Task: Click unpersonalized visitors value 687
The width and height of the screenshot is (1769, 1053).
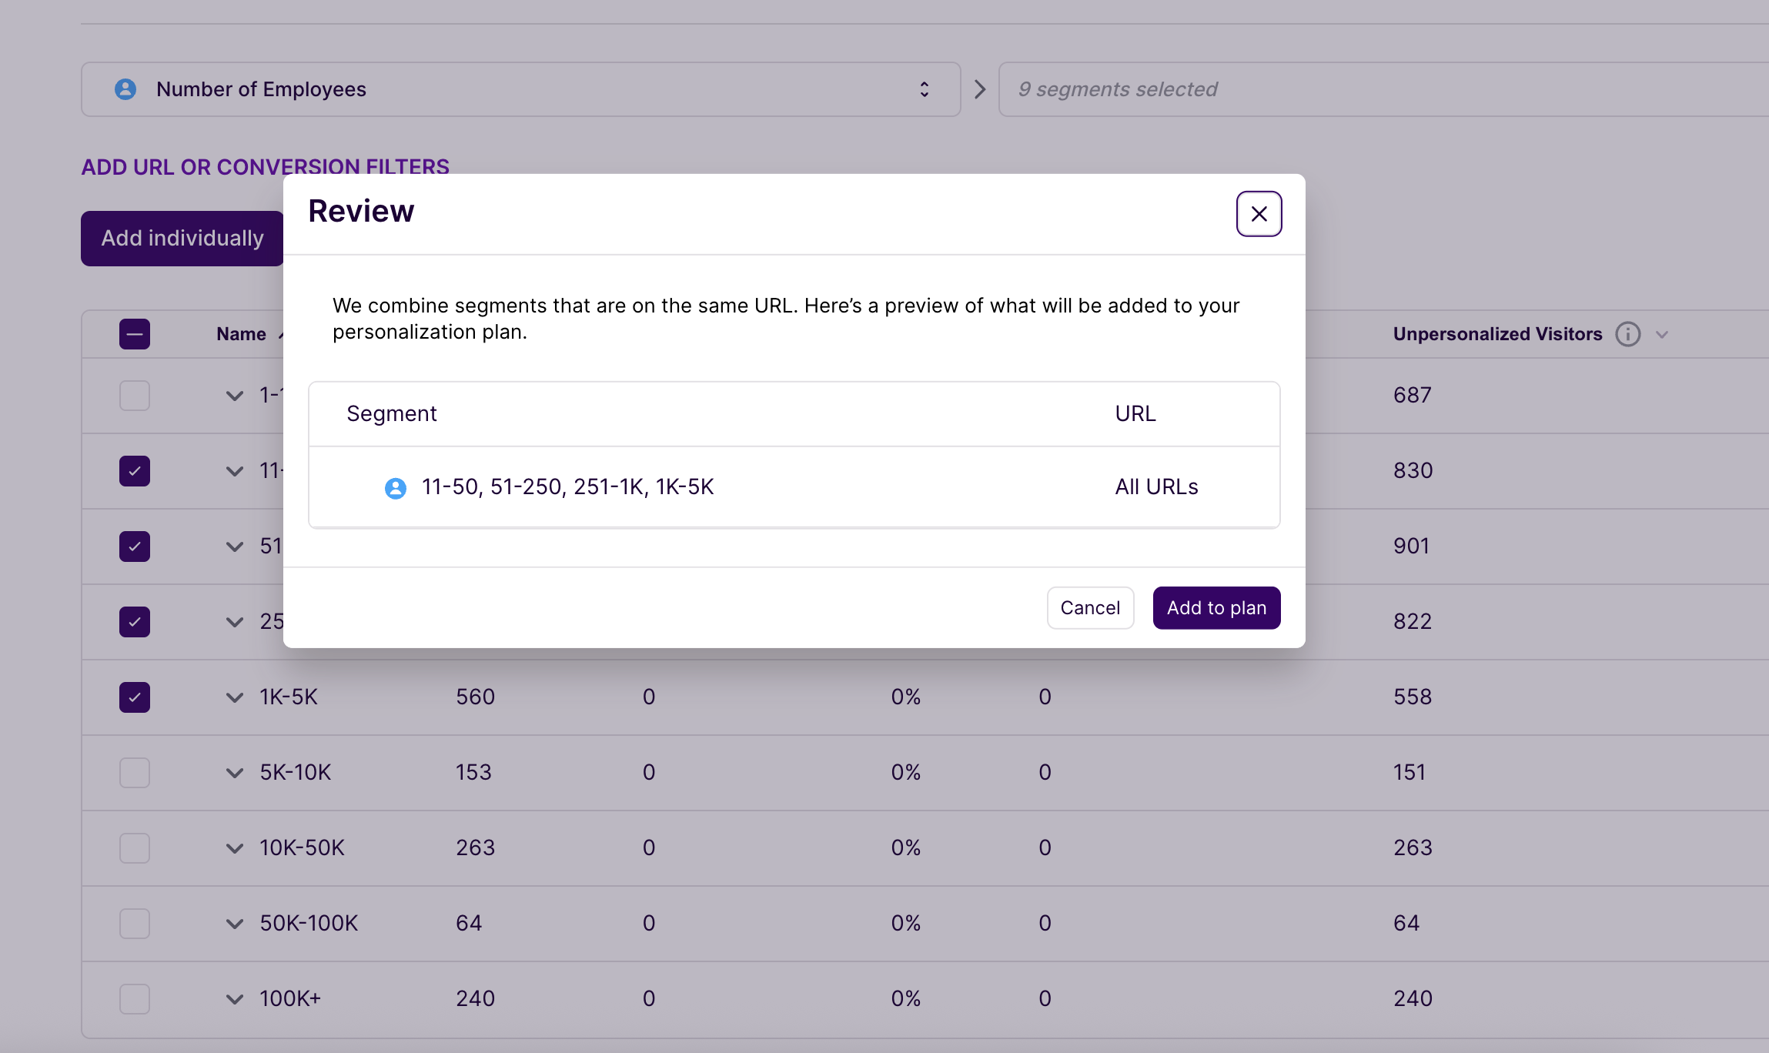Action: [1413, 396]
